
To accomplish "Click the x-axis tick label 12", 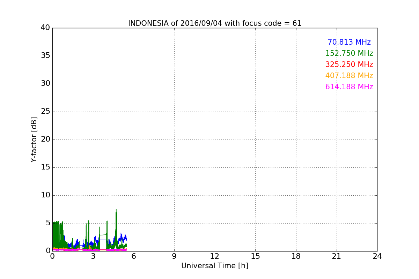I will pos(215,256).
